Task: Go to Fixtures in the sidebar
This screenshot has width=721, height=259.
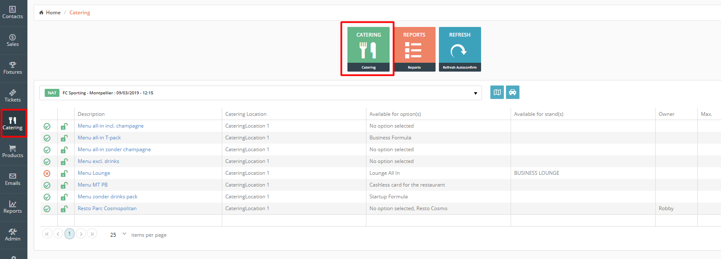Action: (x=13, y=68)
